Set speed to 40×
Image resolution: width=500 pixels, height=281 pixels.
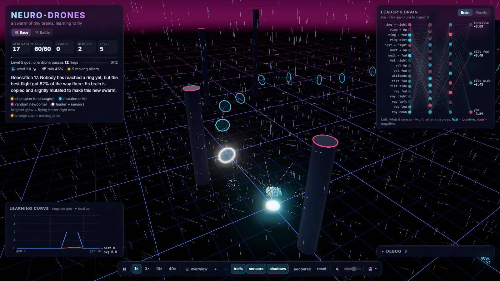coord(172,269)
